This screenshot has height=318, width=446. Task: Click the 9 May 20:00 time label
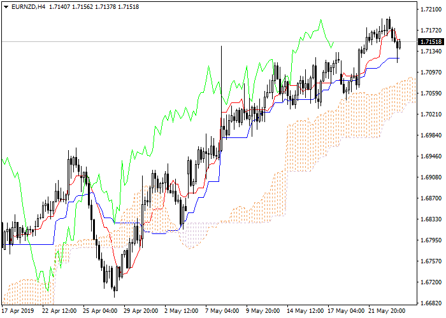[263, 311]
